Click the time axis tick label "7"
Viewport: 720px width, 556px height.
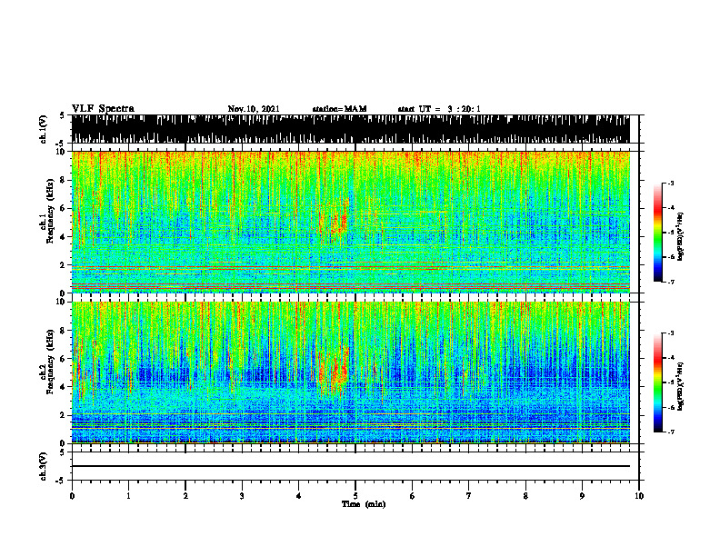click(469, 496)
